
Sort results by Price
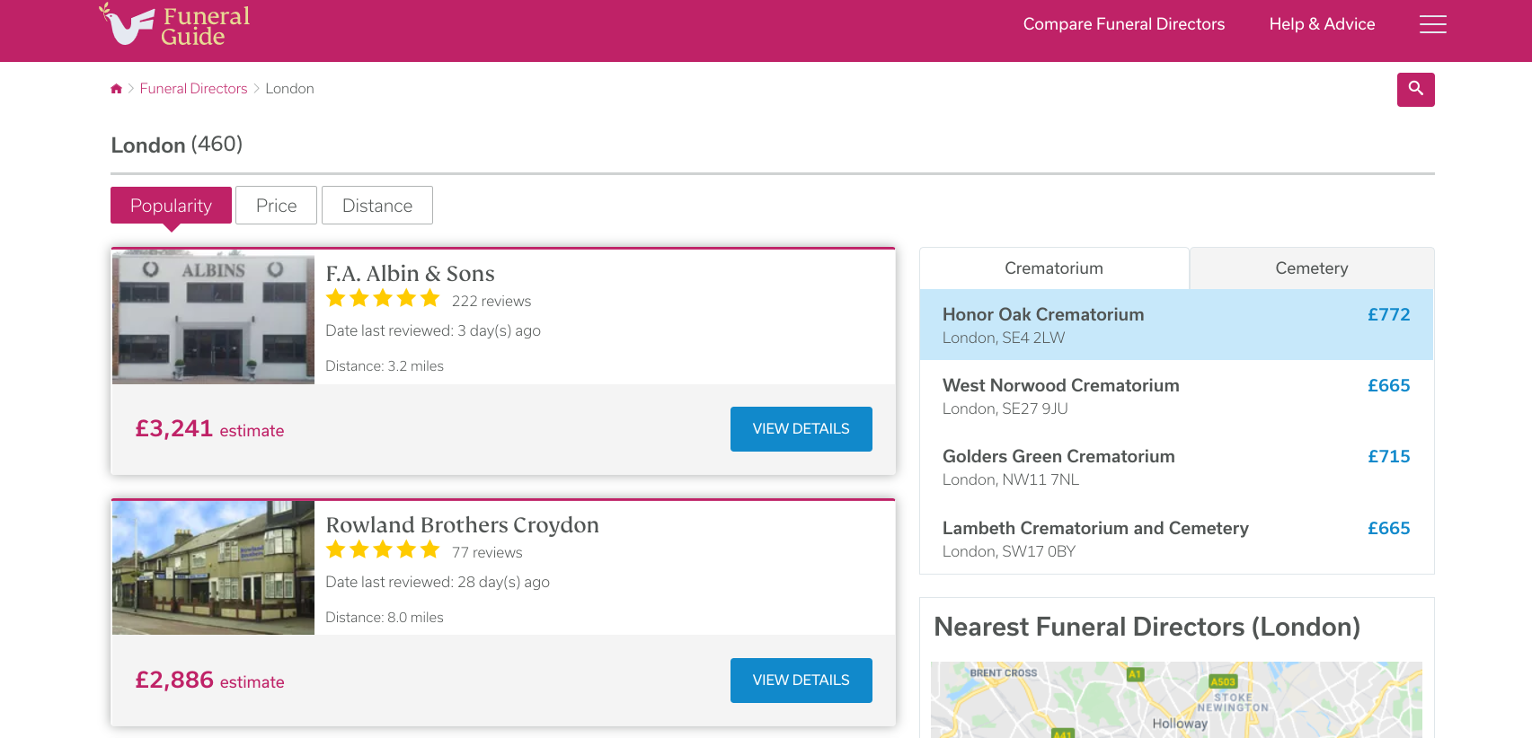click(x=276, y=206)
